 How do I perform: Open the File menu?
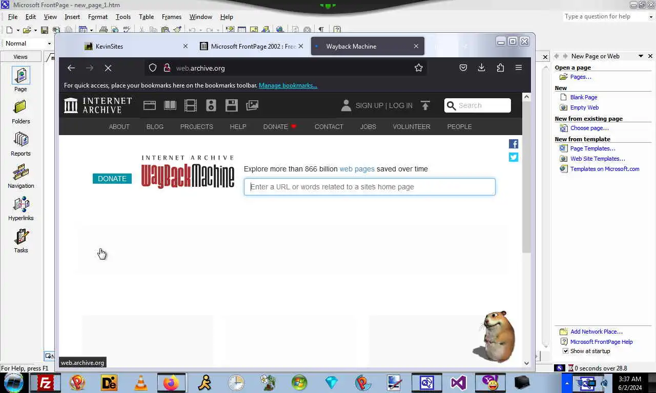[x=13, y=17]
